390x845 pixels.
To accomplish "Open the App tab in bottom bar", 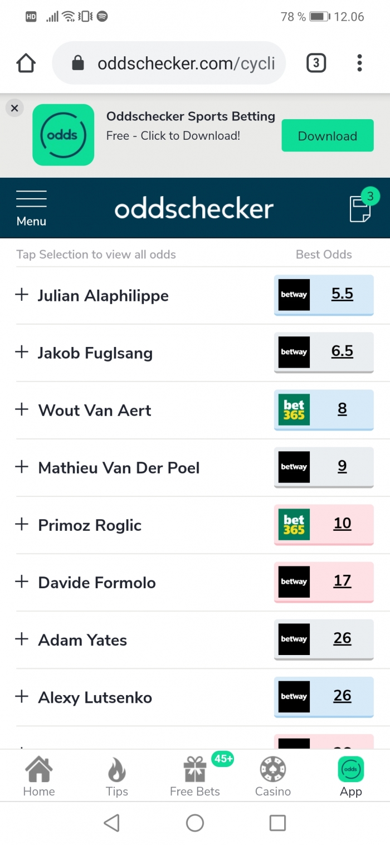I will [351, 777].
